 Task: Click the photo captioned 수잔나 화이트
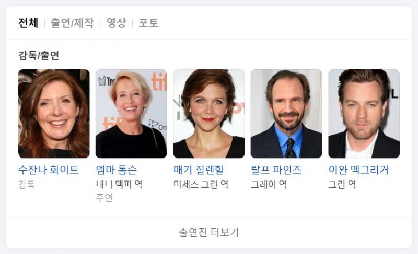(54, 114)
